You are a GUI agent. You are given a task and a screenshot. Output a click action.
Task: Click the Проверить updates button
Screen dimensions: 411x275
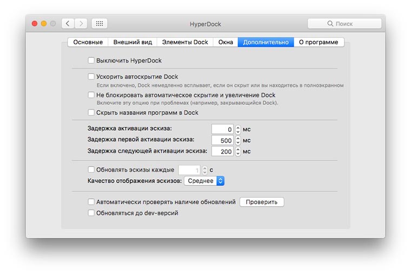pos(262,202)
